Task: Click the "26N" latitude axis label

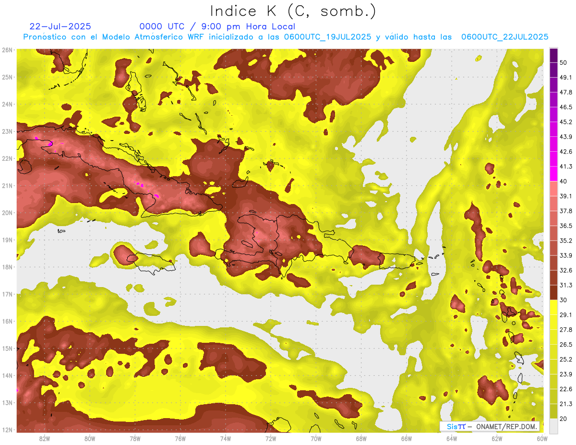Action: coord(8,50)
